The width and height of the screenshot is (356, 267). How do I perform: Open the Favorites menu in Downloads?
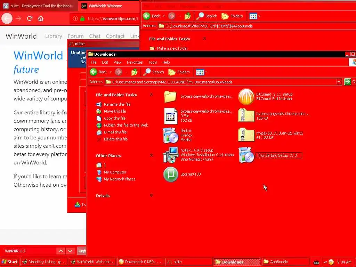[135, 62]
